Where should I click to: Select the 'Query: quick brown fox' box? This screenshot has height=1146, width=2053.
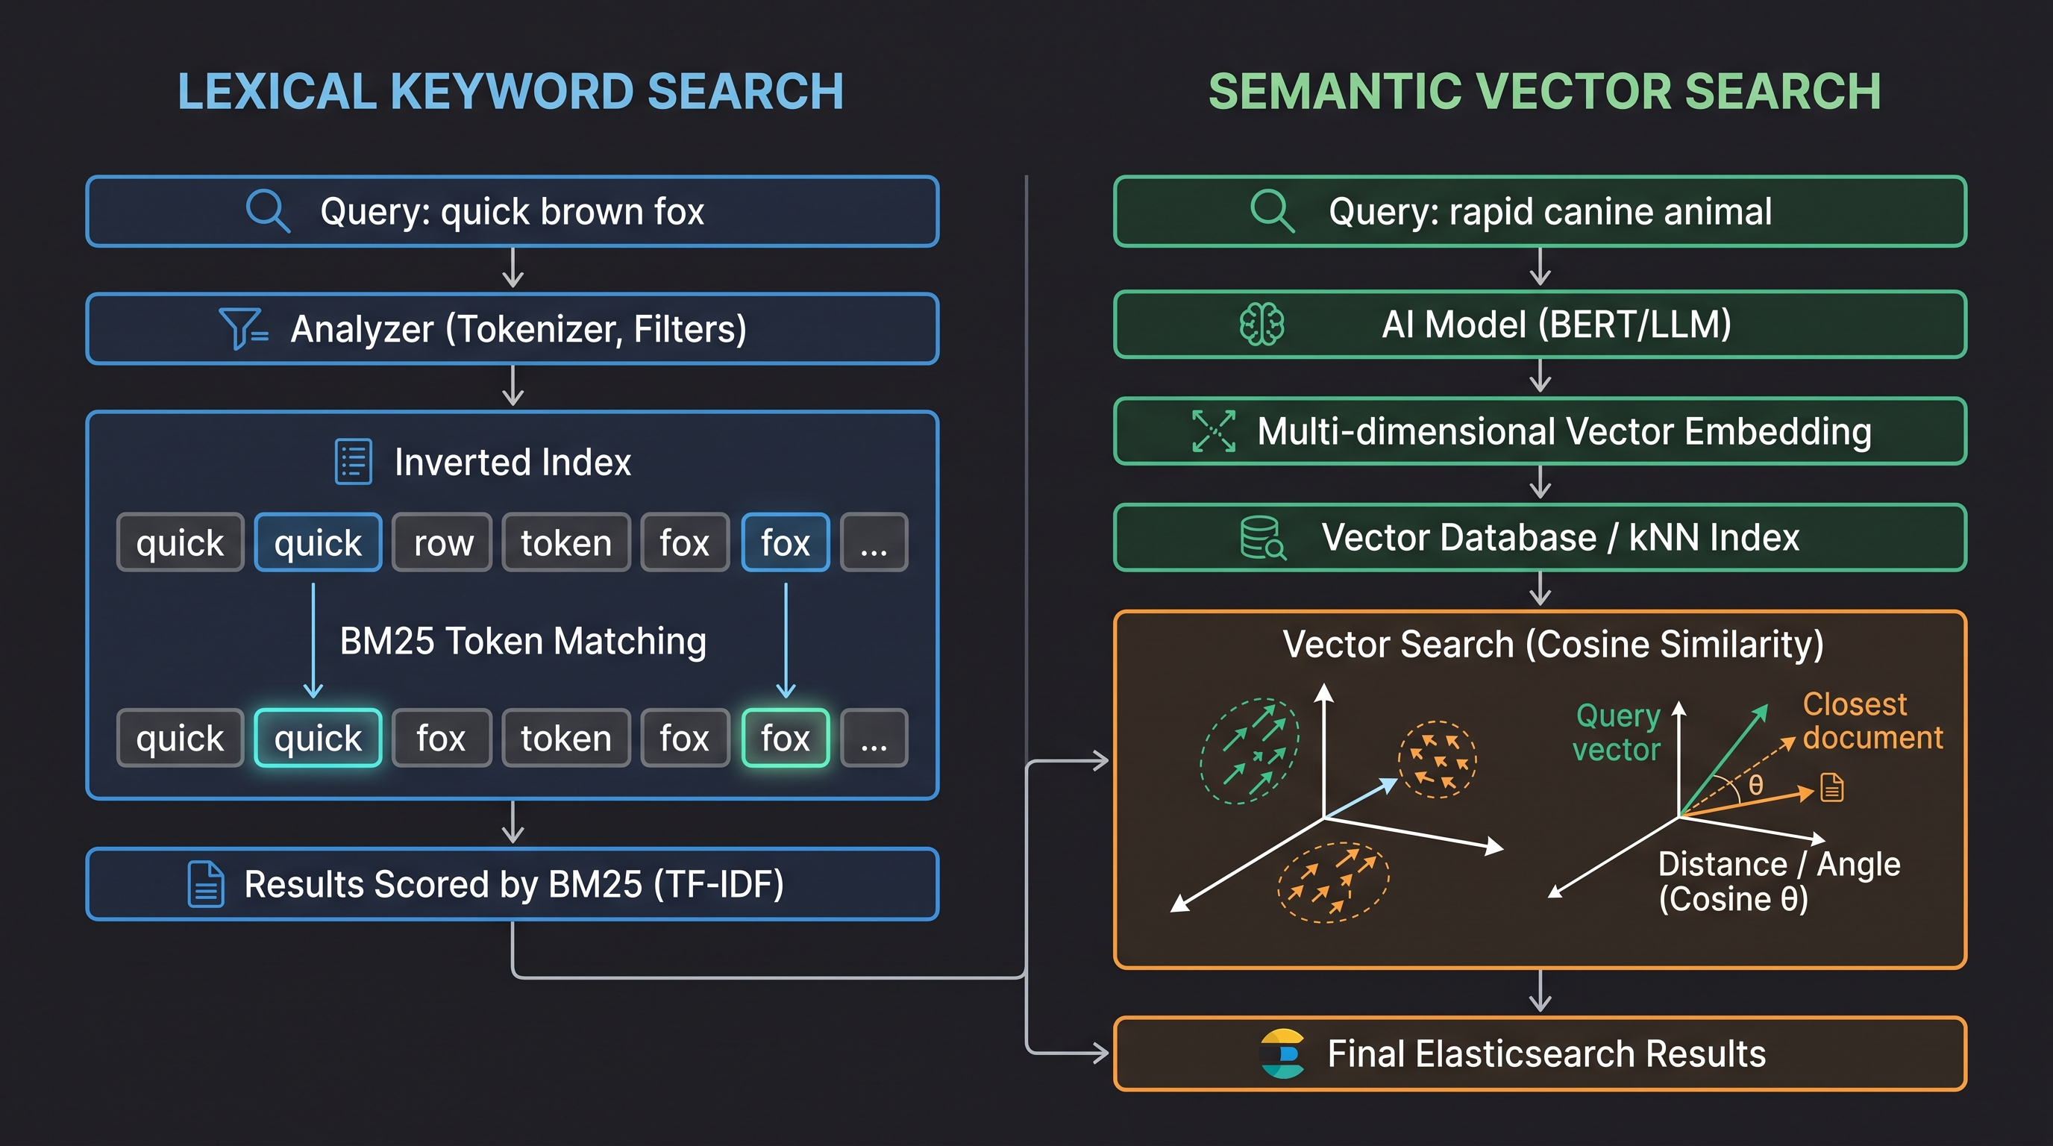(x=513, y=211)
